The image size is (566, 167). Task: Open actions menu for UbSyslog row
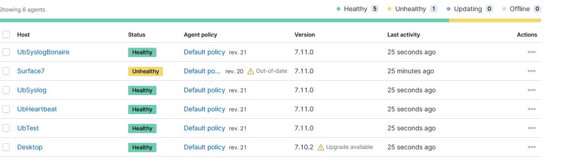[532, 90]
